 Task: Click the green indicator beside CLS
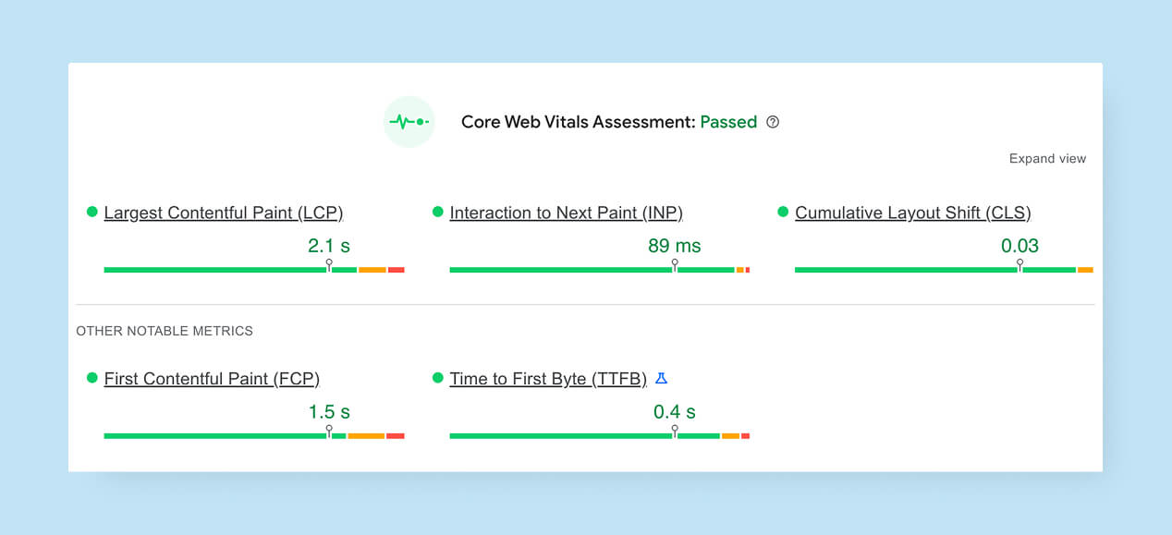[x=781, y=212]
